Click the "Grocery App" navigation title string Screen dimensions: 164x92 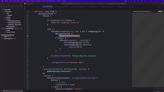(76, 62)
